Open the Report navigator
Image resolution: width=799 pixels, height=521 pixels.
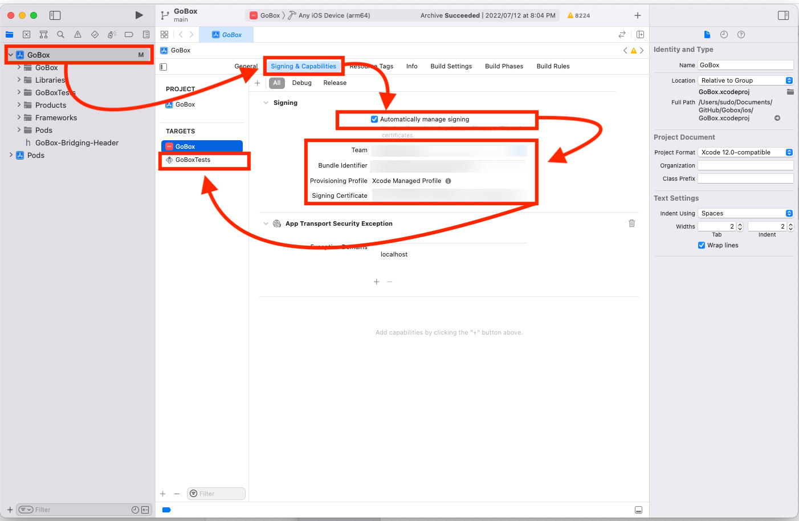pos(146,35)
